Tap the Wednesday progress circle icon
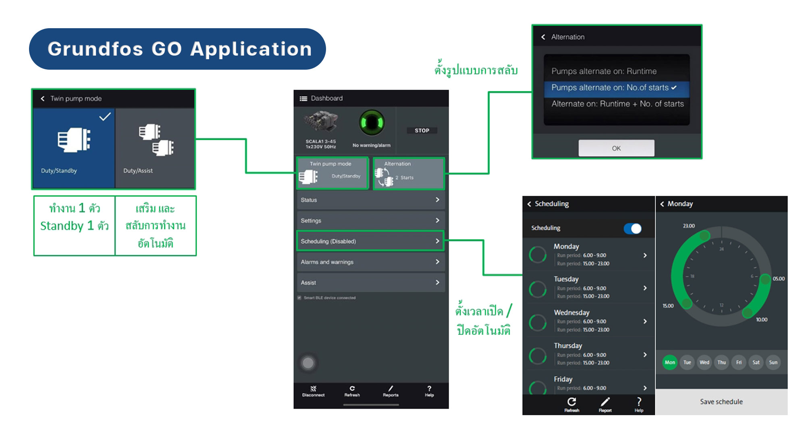The width and height of the screenshot is (806, 435). [538, 322]
